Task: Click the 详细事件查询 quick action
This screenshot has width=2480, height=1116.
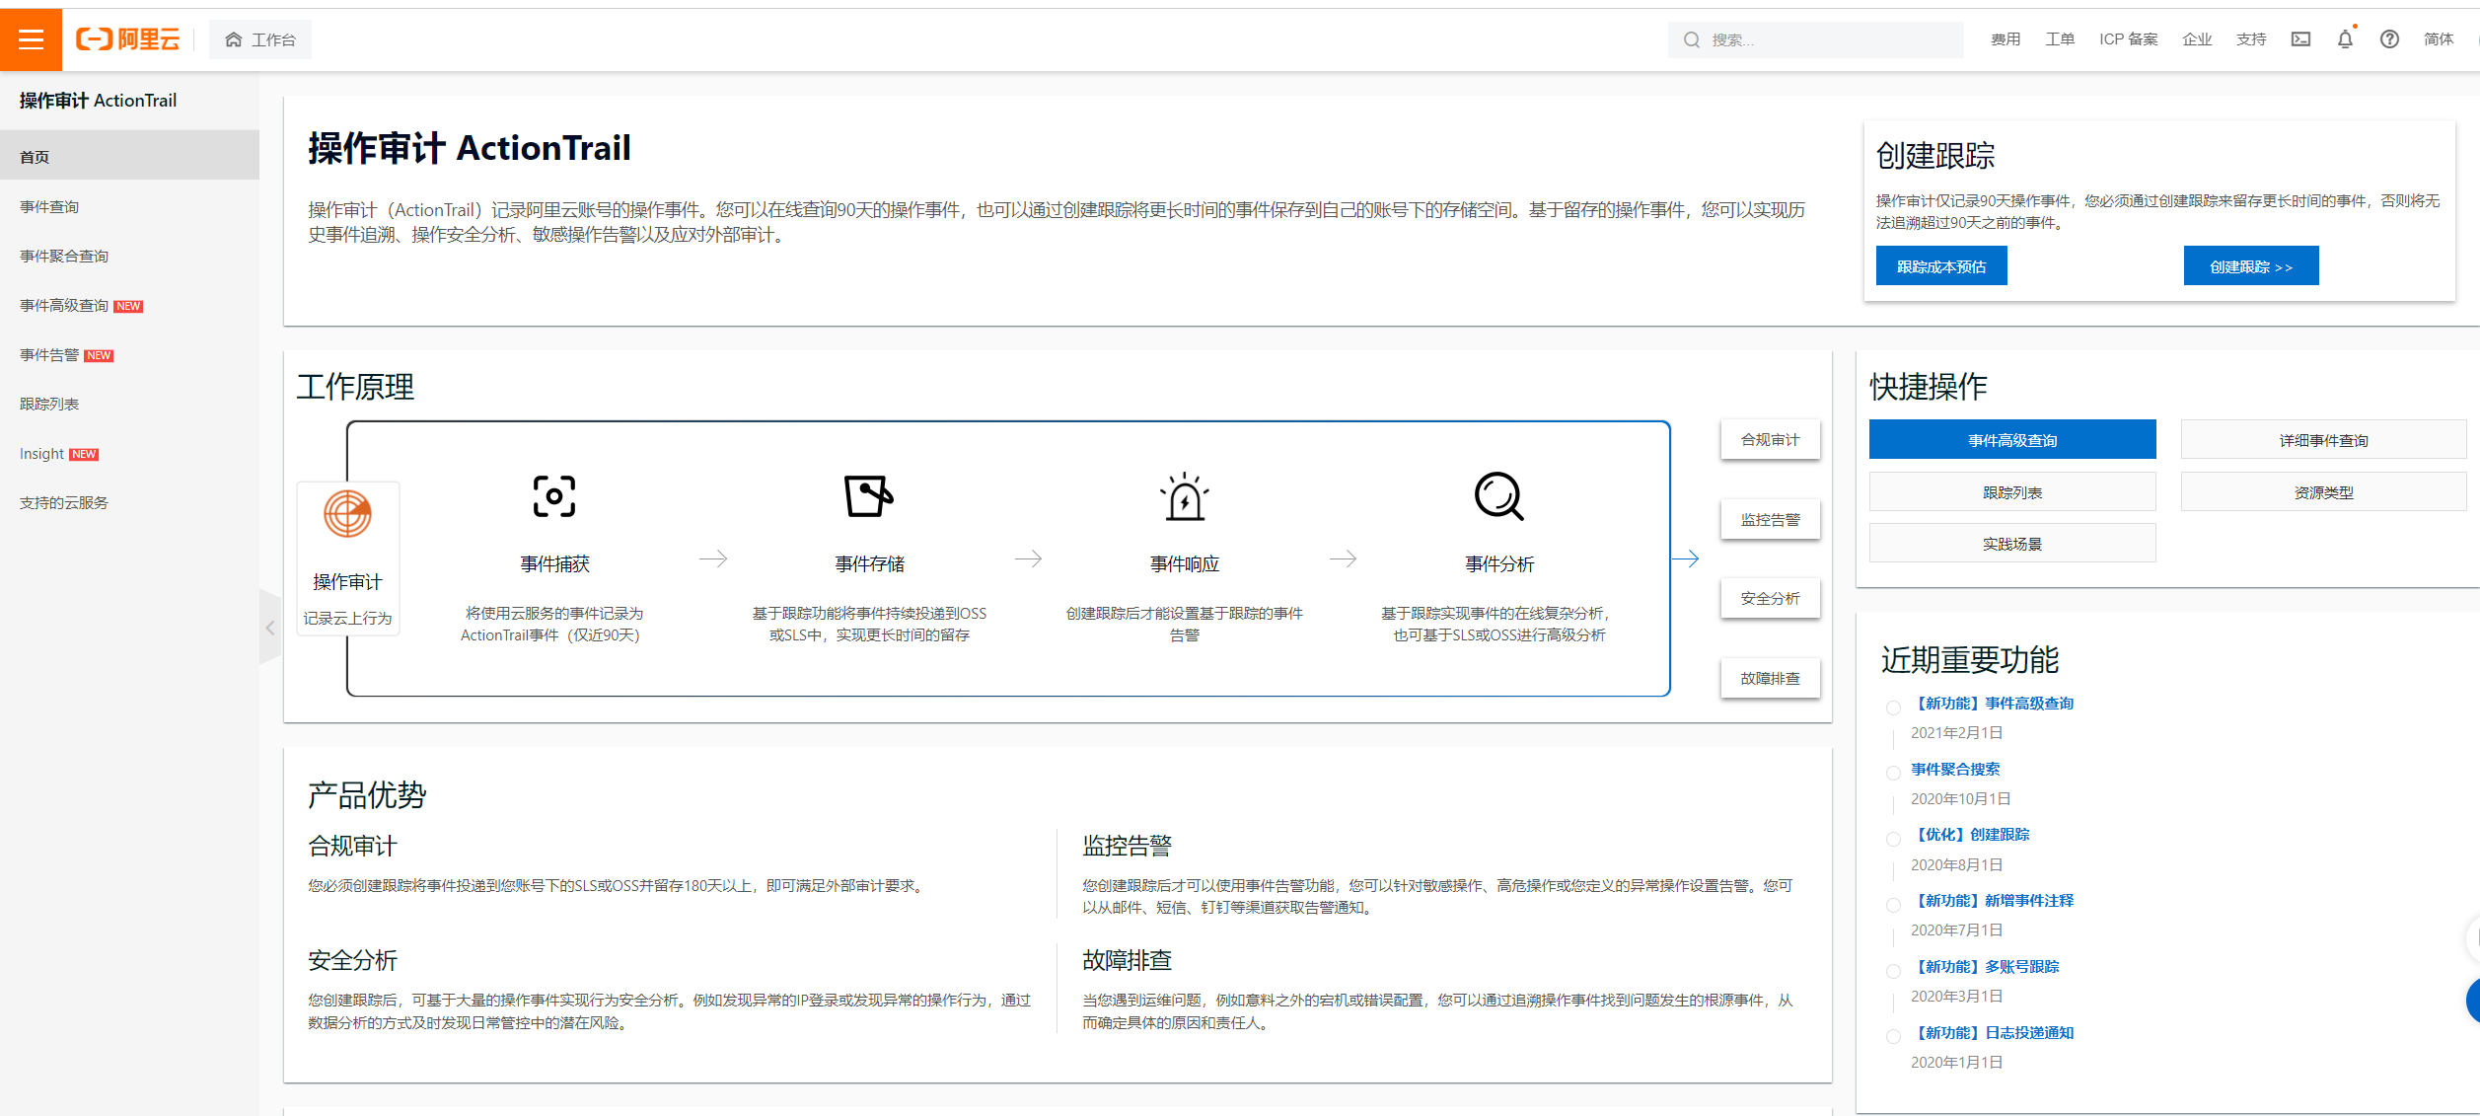Action: click(x=2322, y=440)
